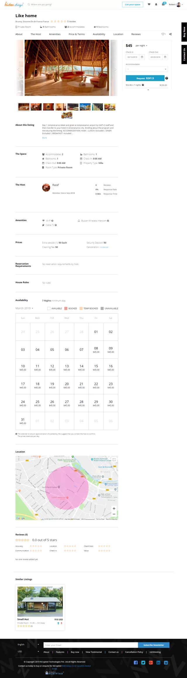Expand the description with the More link
This screenshot has height=678, width=187.
pyautogui.click(x=44, y=138)
